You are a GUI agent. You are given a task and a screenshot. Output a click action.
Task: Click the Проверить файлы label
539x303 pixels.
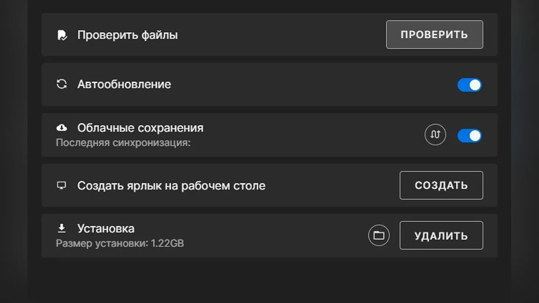(x=128, y=35)
